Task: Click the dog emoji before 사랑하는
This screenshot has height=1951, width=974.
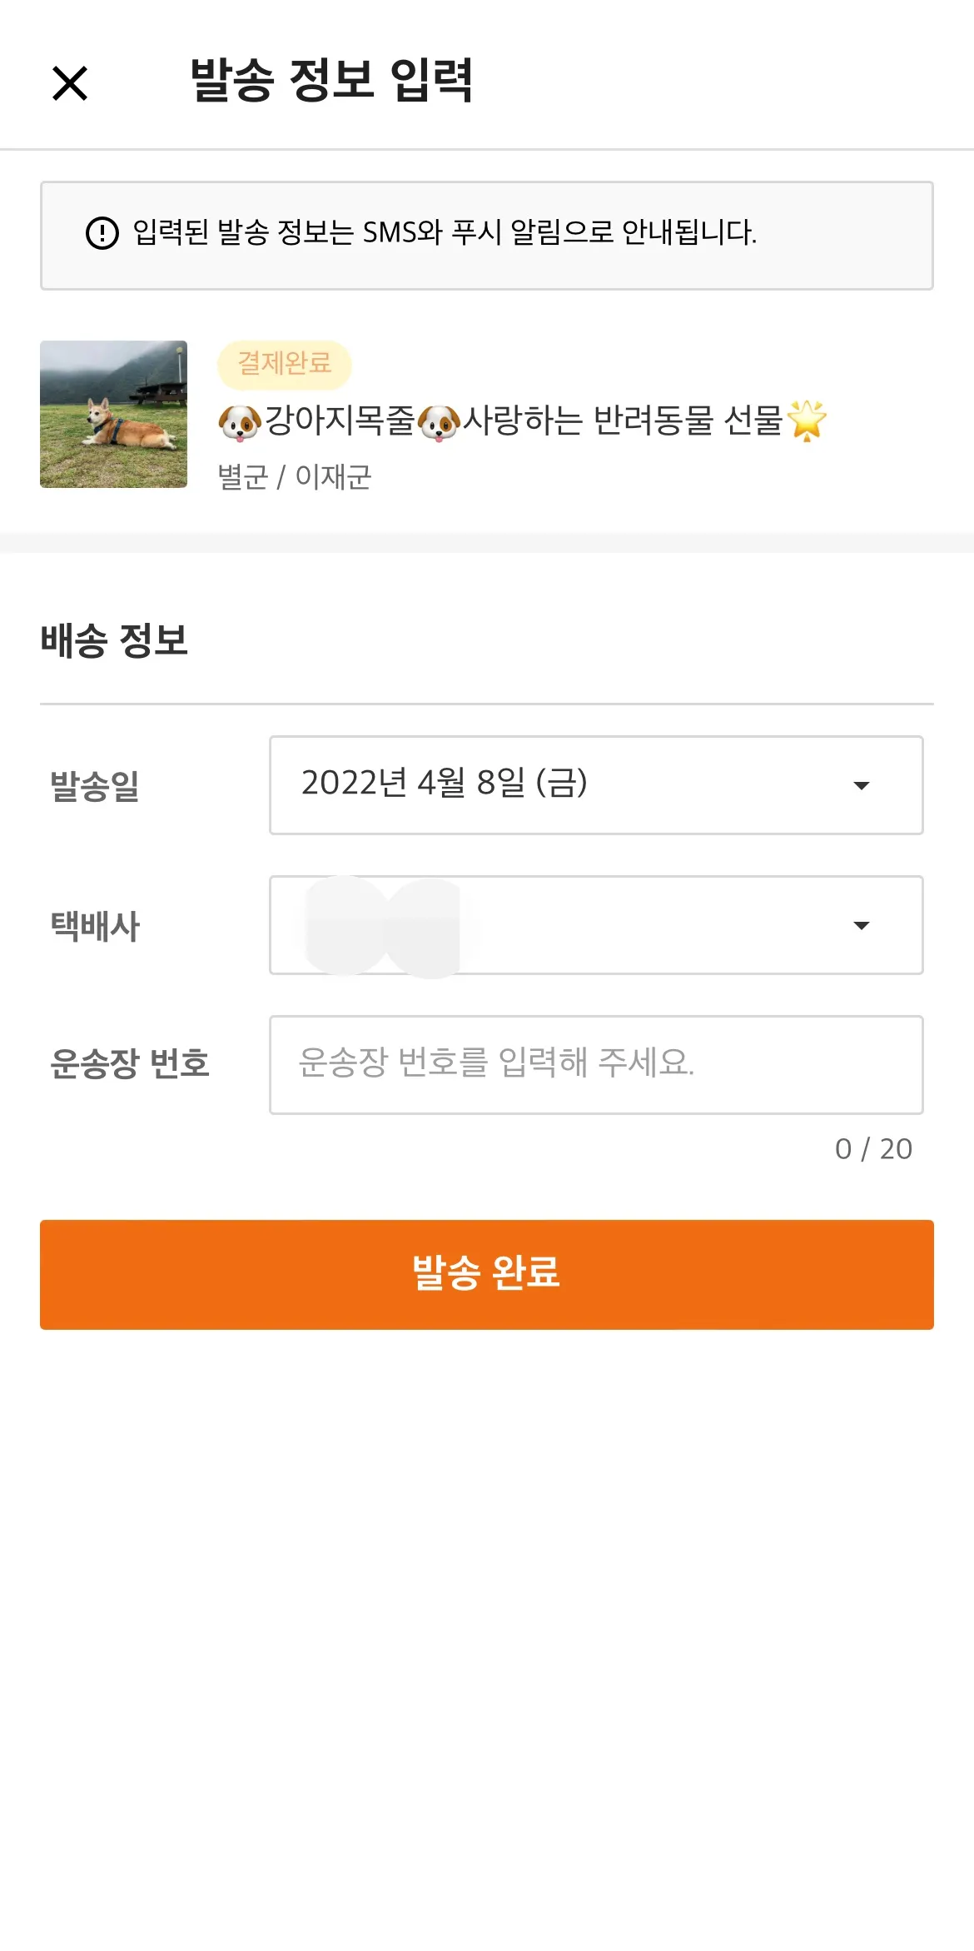Action: click(439, 422)
